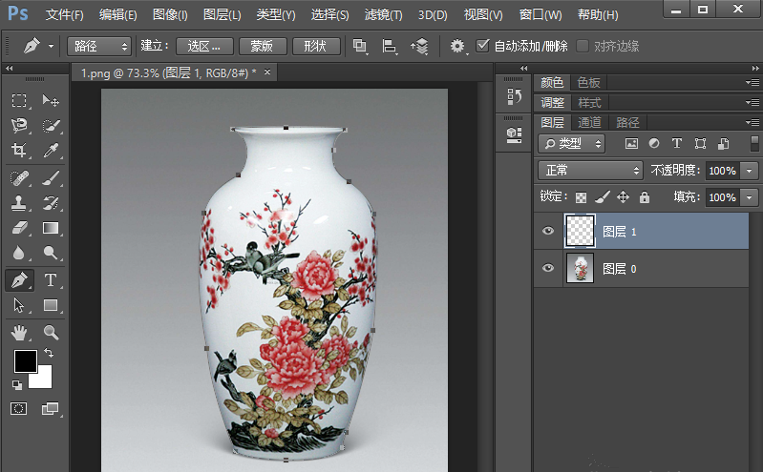Uncheck the 自动添加/删除 checkbox

point(483,46)
